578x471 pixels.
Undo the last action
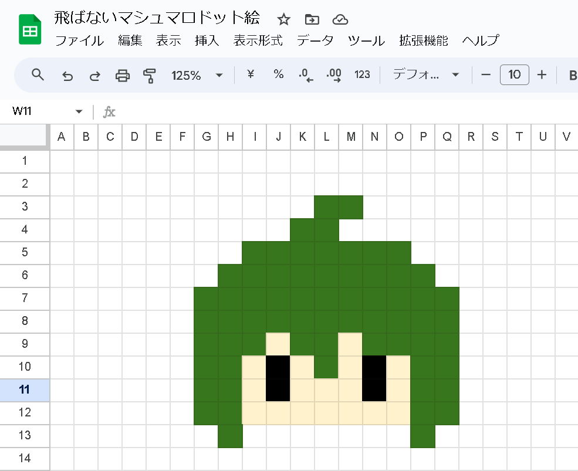pyautogui.click(x=67, y=76)
